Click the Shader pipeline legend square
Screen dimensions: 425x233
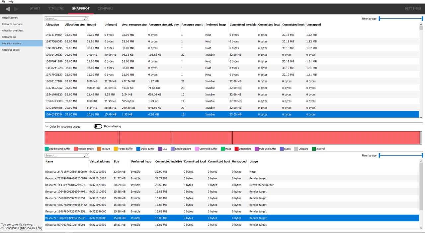click(x=172, y=149)
